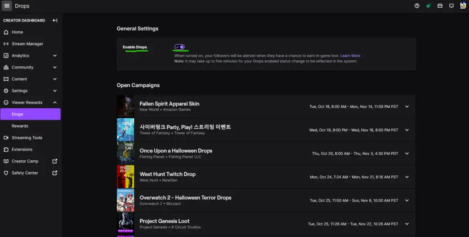Collapse the Viewer Rewards chevron
469x237 pixels.
click(x=55, y=103)
